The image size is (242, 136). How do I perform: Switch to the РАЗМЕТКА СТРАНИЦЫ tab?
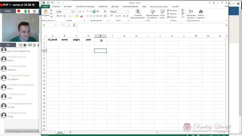(x=85, y=7)
